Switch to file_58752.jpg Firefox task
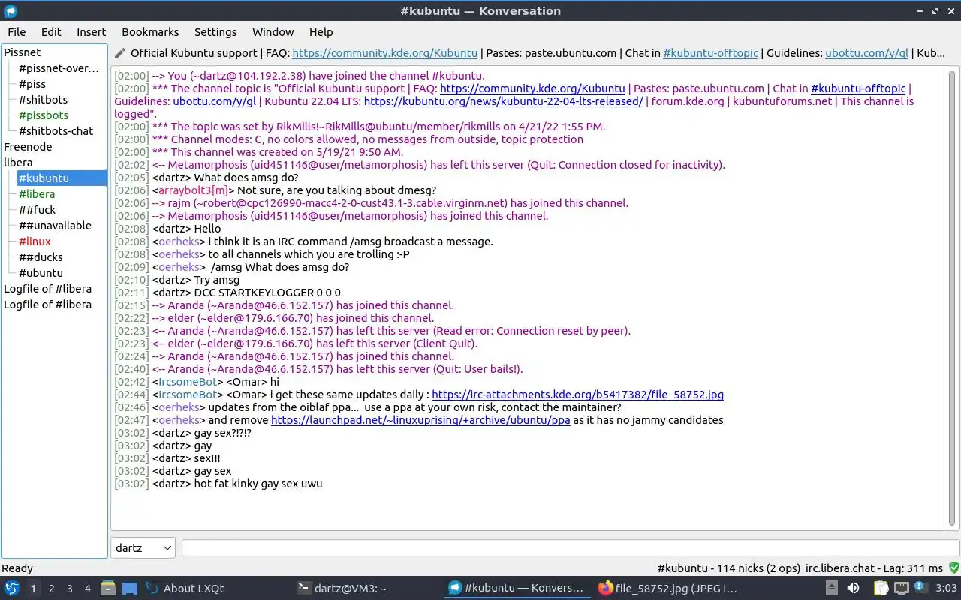 [x=667, y=589]
